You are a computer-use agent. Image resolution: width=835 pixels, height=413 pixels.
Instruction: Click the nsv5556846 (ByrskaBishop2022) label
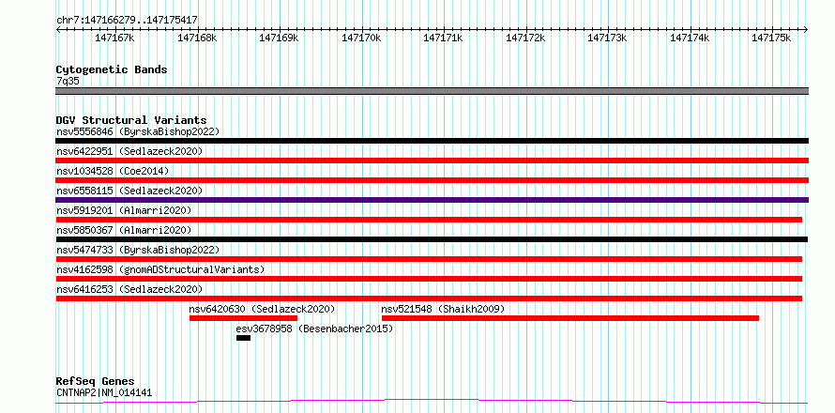138,131
